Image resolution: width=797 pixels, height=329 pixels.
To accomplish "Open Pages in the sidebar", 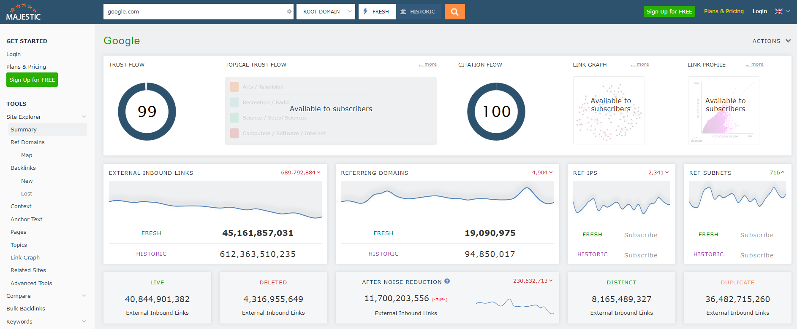I will 19,232.
